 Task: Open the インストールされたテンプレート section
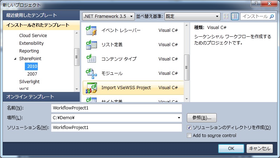[41, 25]
